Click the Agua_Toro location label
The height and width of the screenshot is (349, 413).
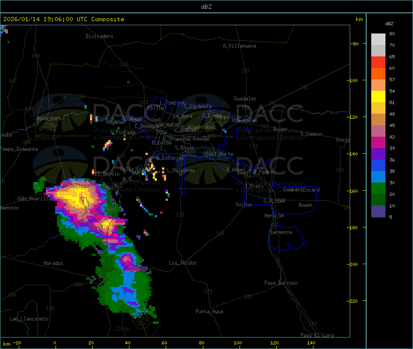49,118
